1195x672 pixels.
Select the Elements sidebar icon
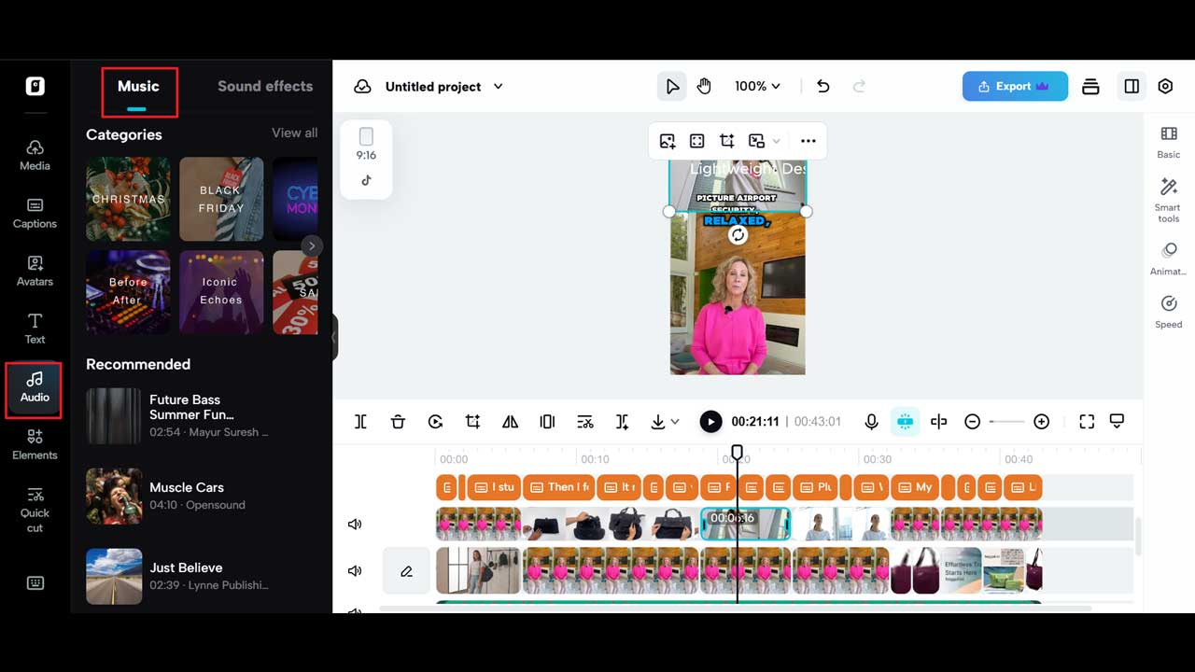click(35, 443)
